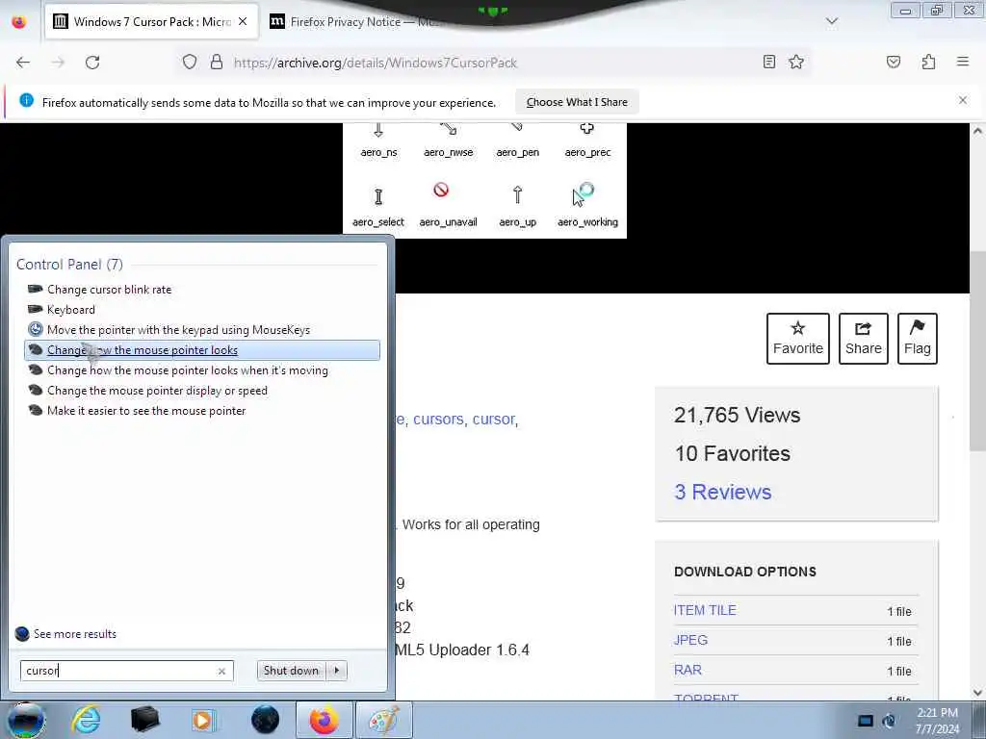Open JPEG download option
The image size is (986, 739).
(x=690, y=640)
